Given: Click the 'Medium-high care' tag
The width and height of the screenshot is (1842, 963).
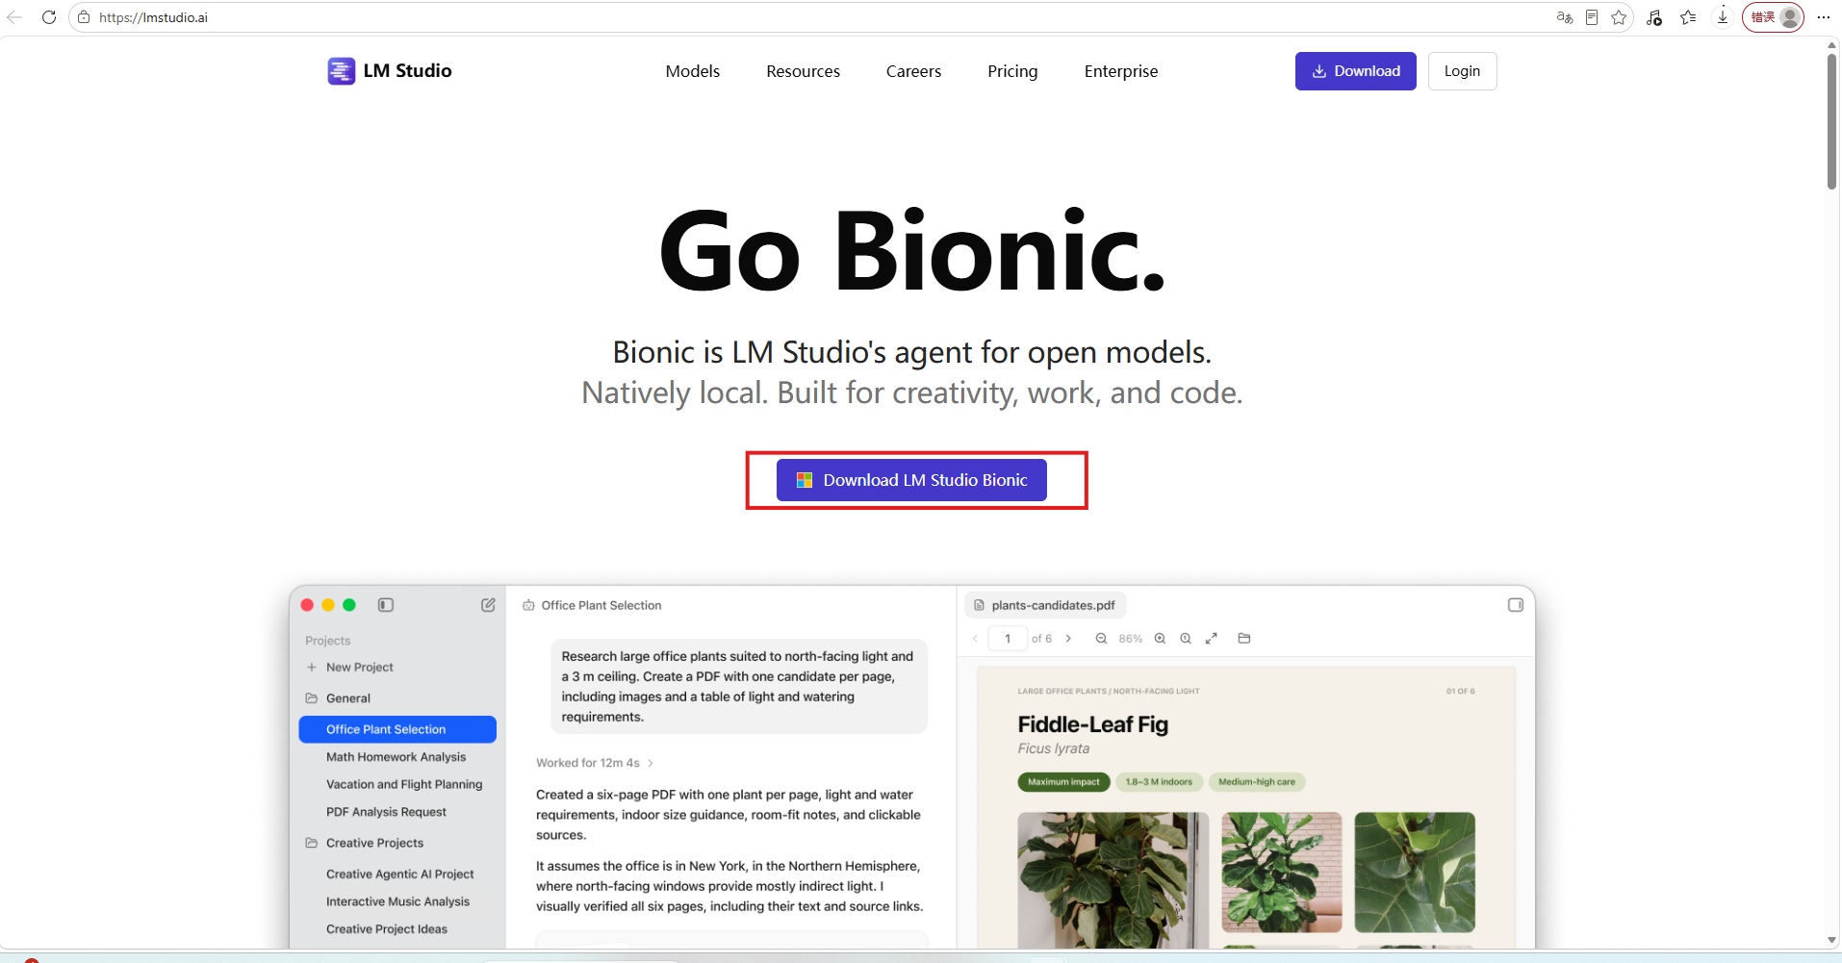Looking at the screenshot, I should (x=1257, y=782).
